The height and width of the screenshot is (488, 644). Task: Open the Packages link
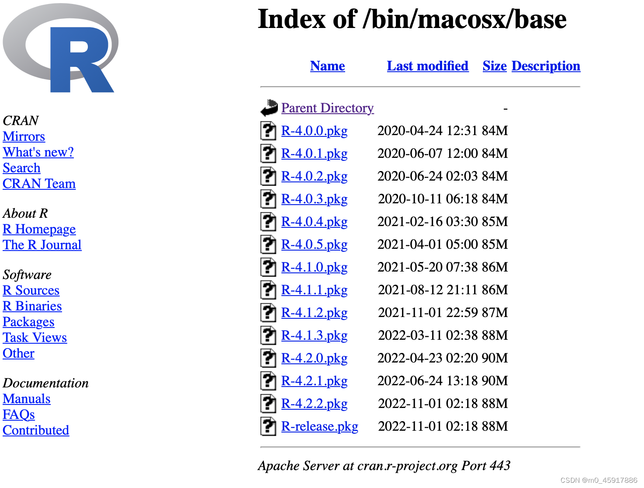pyautogui.click(x=29, y=322)
